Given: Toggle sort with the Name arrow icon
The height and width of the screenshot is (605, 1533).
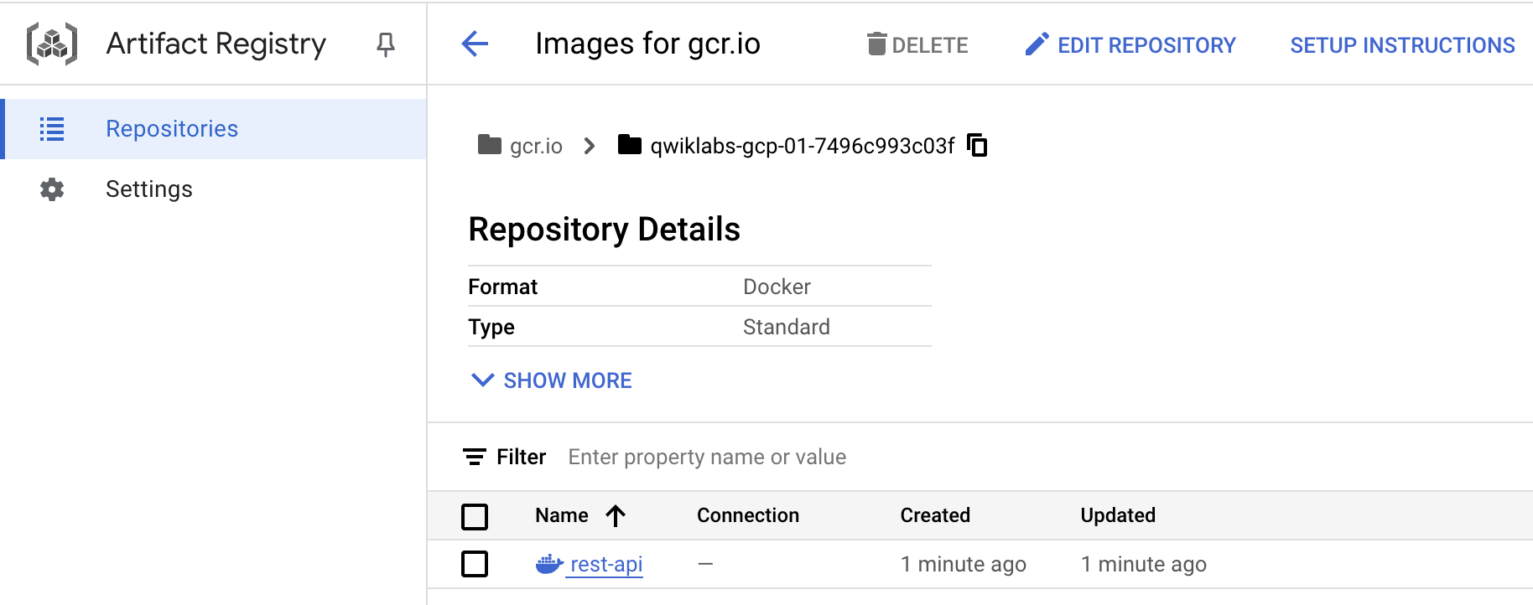Looking at the screenshot, I should [x=616, y=515].
